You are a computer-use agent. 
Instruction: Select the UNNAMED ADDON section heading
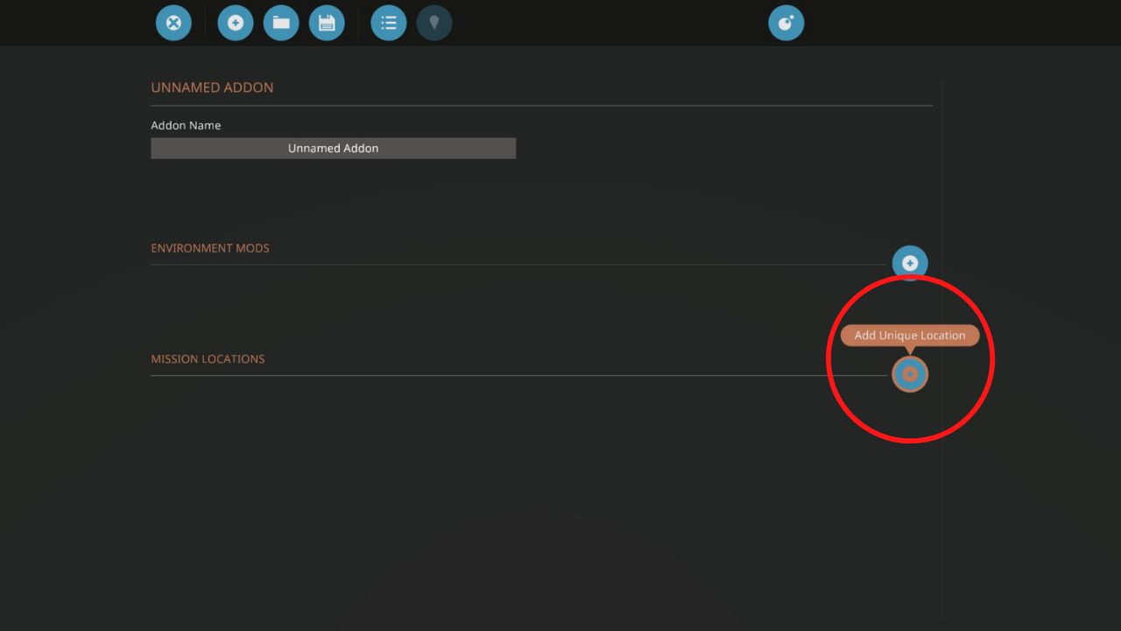(x=212, y=88)
